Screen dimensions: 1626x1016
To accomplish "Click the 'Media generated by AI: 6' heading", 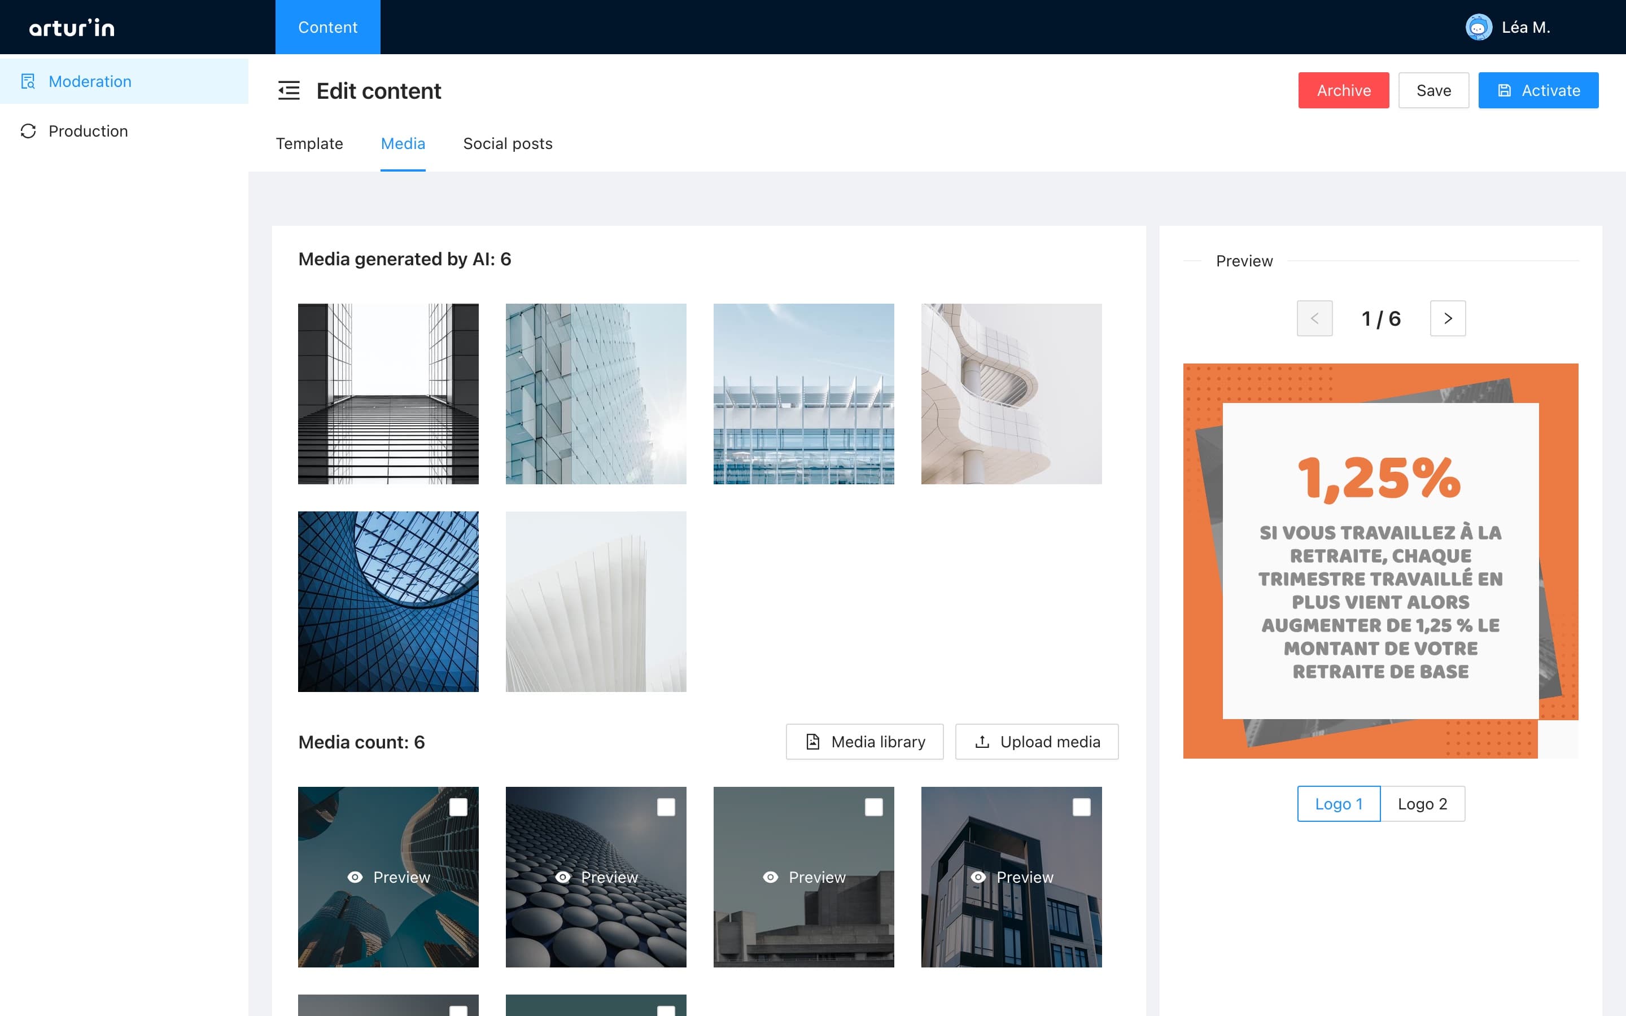I will pyautogui.click(x=404, y=260).
